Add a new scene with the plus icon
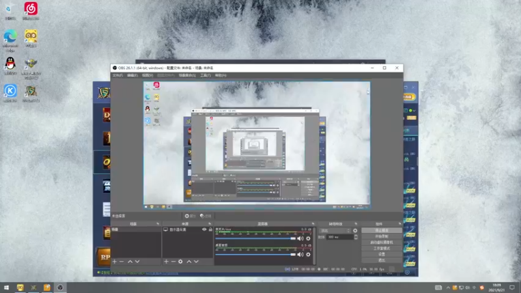The width and height of the screenshot is (521, 293). click(115, 262)
